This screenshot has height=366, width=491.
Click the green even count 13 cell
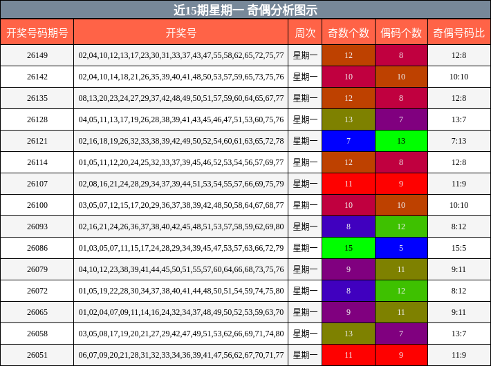(401, 141)
